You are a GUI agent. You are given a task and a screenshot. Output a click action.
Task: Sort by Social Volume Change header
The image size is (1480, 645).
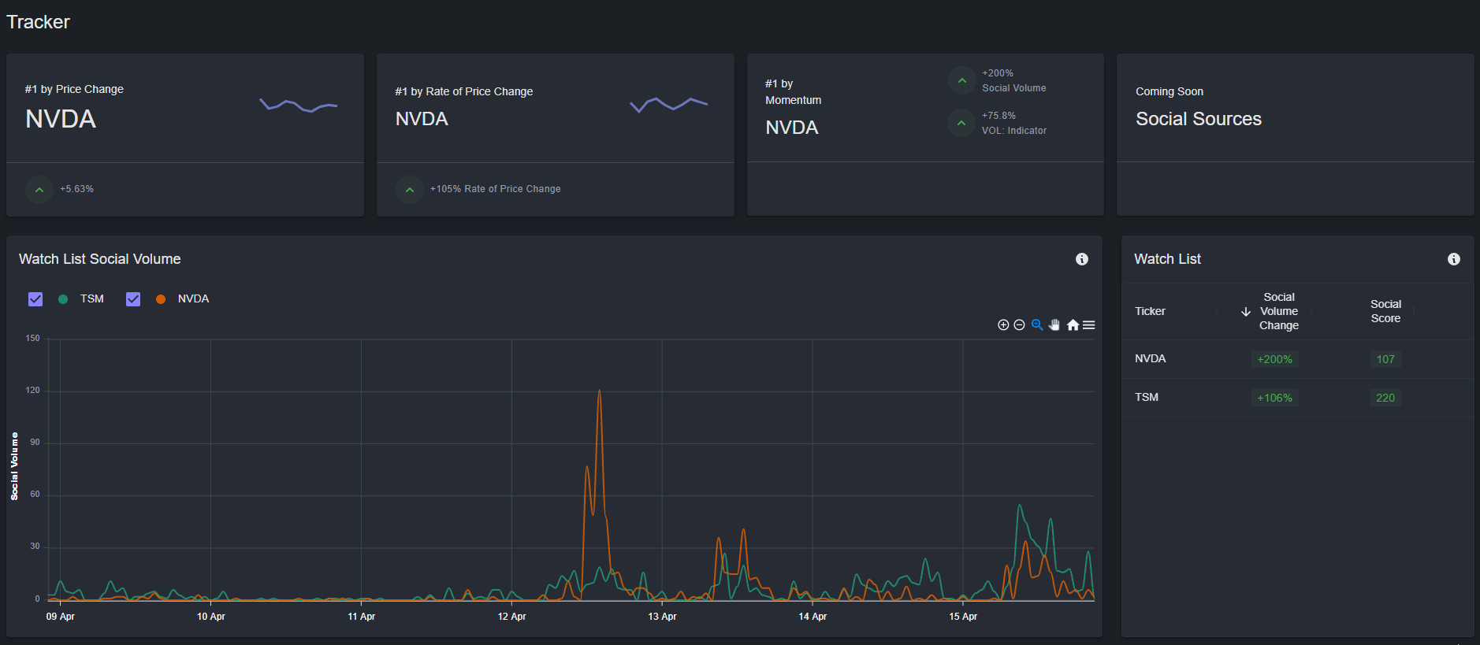tap(1278, 311)
